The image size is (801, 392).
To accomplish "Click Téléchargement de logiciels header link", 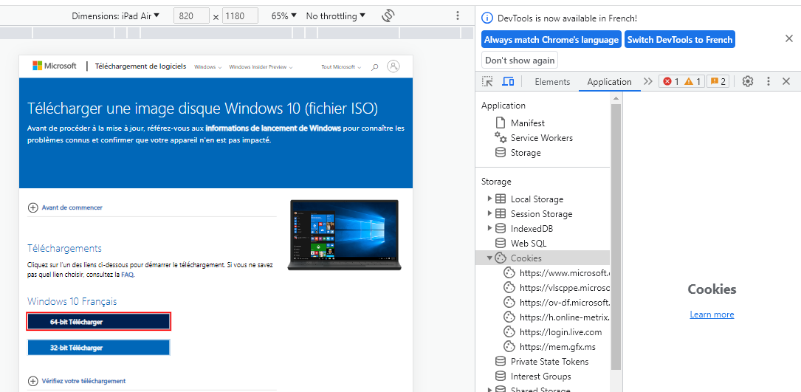I will pos(140,66).
